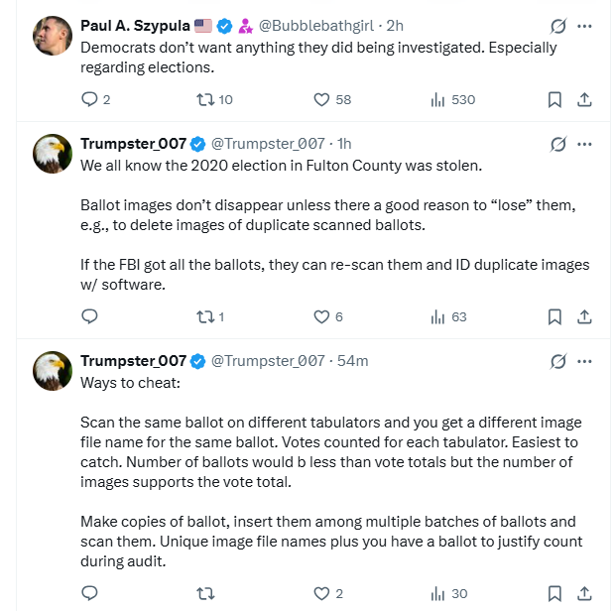Like the Fulton County election tweet

pyautogui.click(x=321, y=316)
